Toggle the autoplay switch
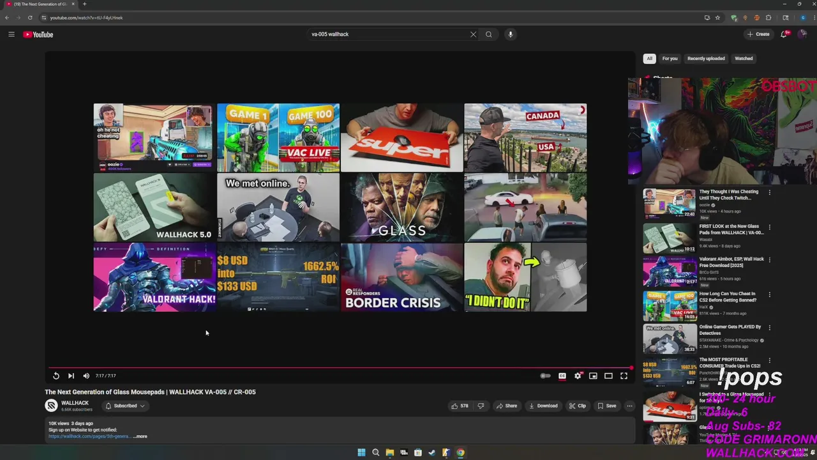The width and height of the screenshot is (817, 460). tap(546, 376)
